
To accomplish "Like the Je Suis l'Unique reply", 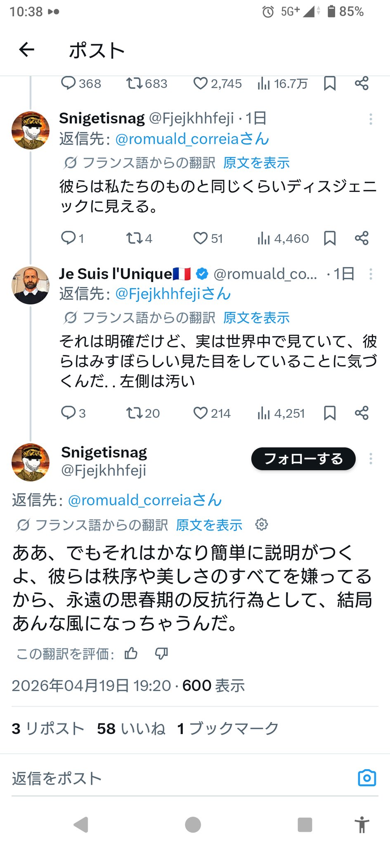I will 201,413.
